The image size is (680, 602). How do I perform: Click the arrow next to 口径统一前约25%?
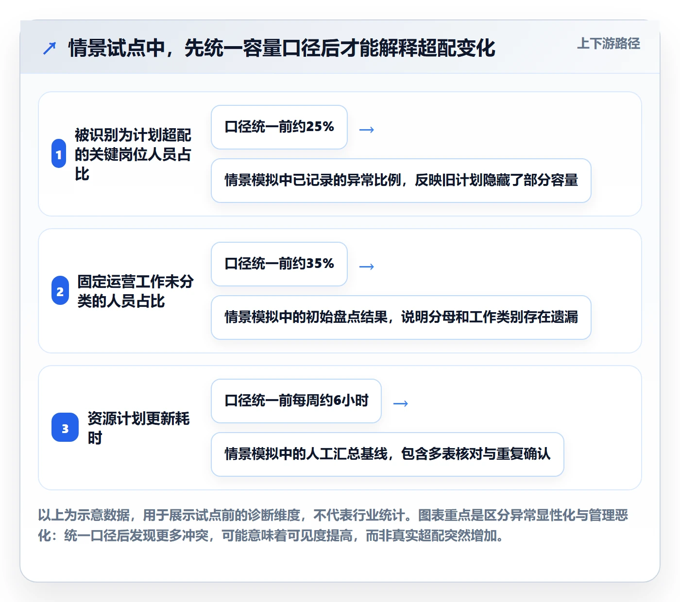point(366,130)
